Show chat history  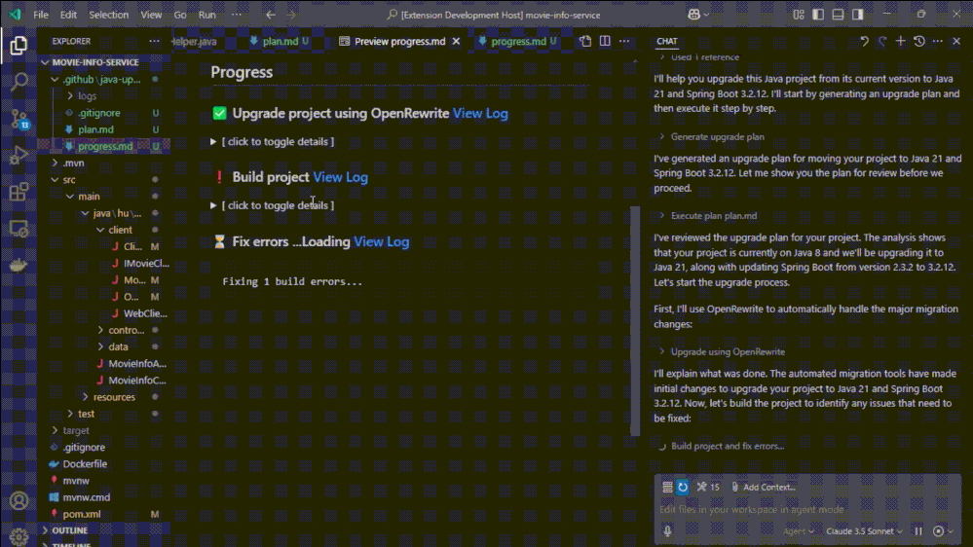point(919,41)
